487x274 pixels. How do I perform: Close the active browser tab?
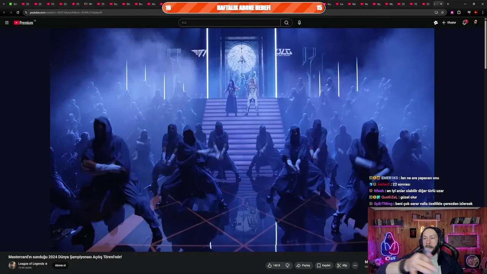[441, 4]
